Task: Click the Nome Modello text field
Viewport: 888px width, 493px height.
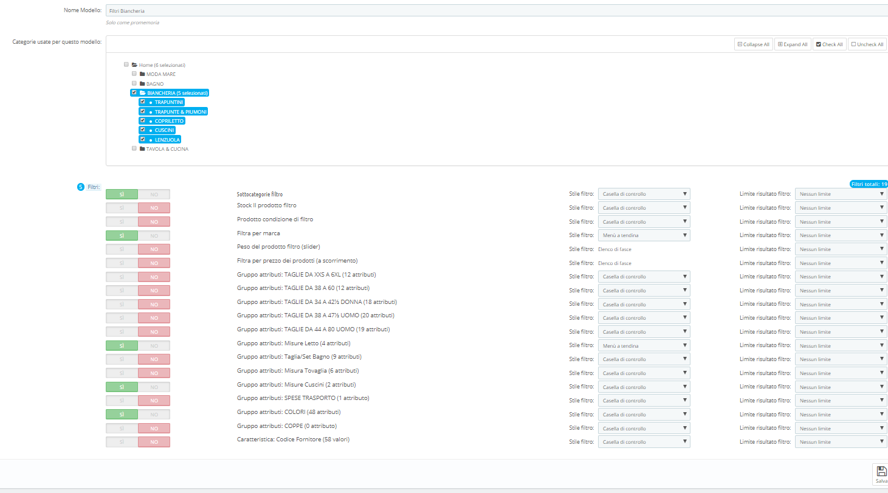Action: (497, 11)
